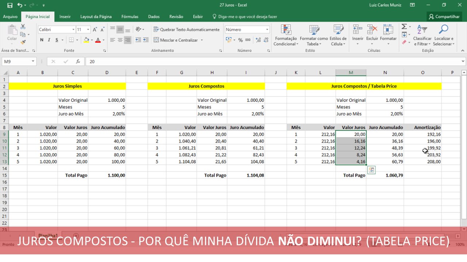Open the Calibri font name dropdown
This screenshot has width=467, height=262.
click(73, 29)
